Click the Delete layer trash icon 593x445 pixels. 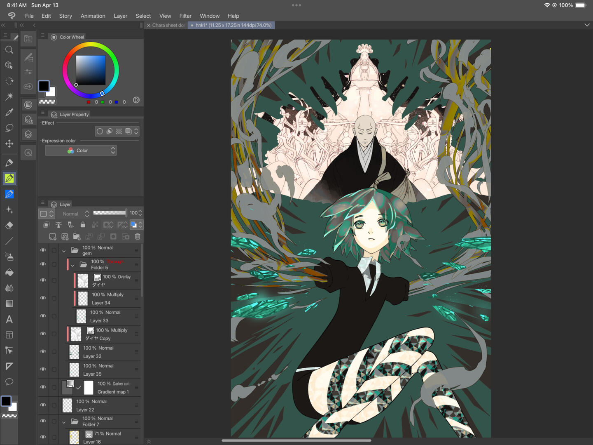(x=138, y=237)
